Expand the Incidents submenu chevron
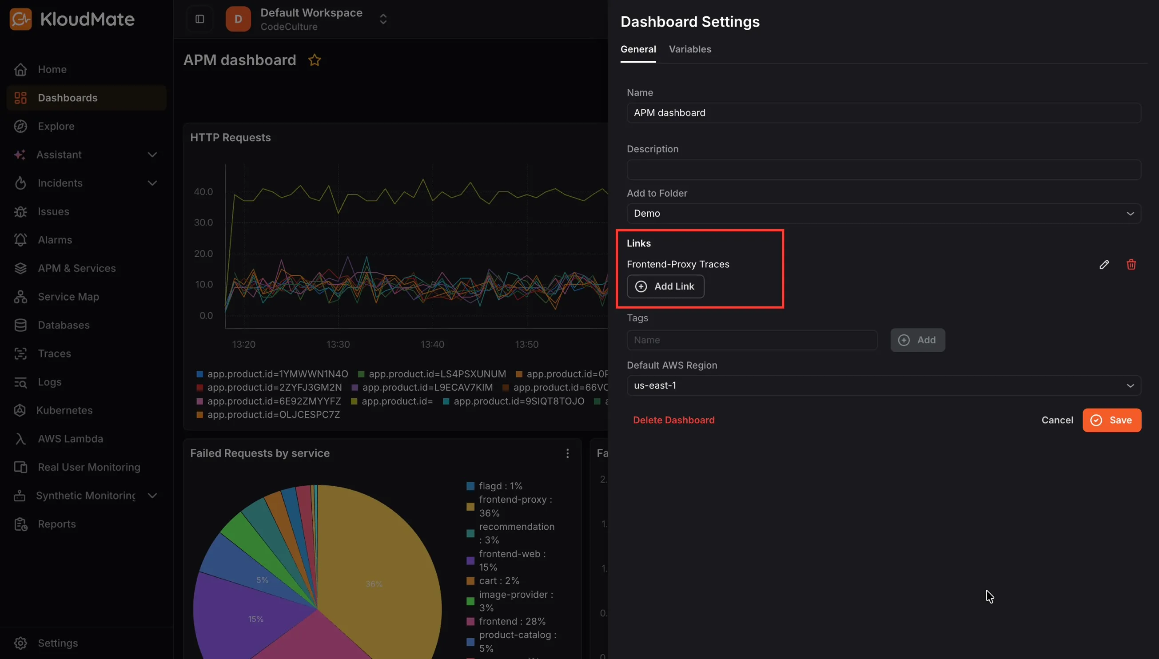1159x659 pixels. click(x=152, y=183)
